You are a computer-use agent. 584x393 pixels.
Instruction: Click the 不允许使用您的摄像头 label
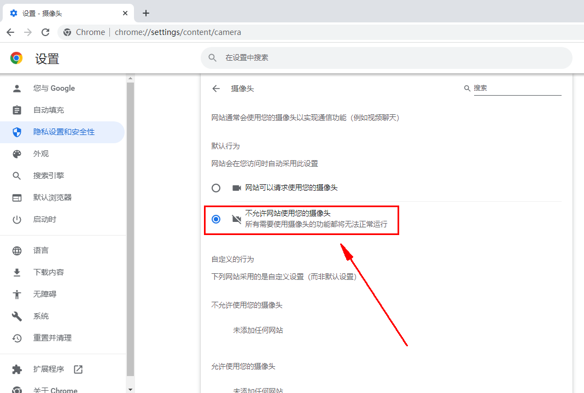pyautogui.click(x=247, y=305)
